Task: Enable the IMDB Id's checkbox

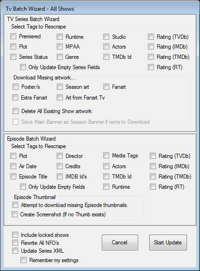Action: 60,177
